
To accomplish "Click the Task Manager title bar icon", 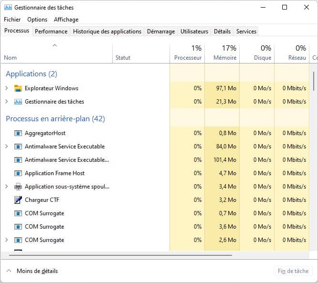I will [x=8, y=8].
